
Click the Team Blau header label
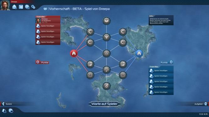tap(154, 67)
